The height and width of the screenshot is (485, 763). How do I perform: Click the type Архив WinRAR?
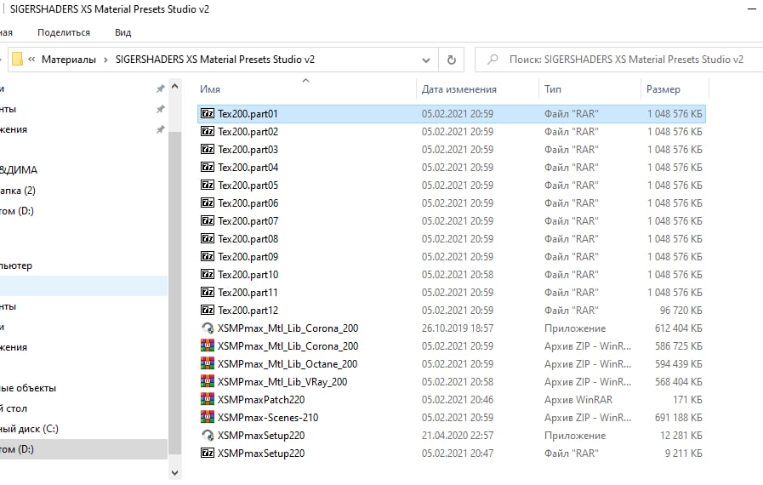tap(578, 400)
